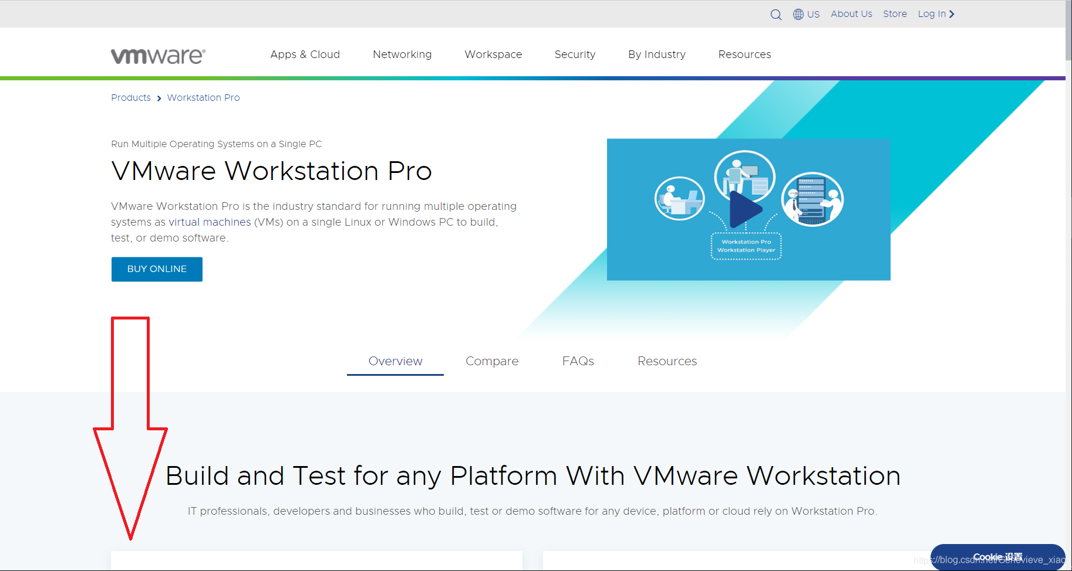Click the Cookie settings button
This screenshot has height=571, width=1072.
click(997, 557)
